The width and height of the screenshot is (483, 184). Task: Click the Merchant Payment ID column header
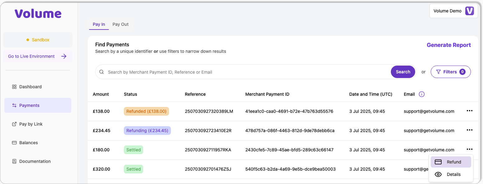click(267, 94)
